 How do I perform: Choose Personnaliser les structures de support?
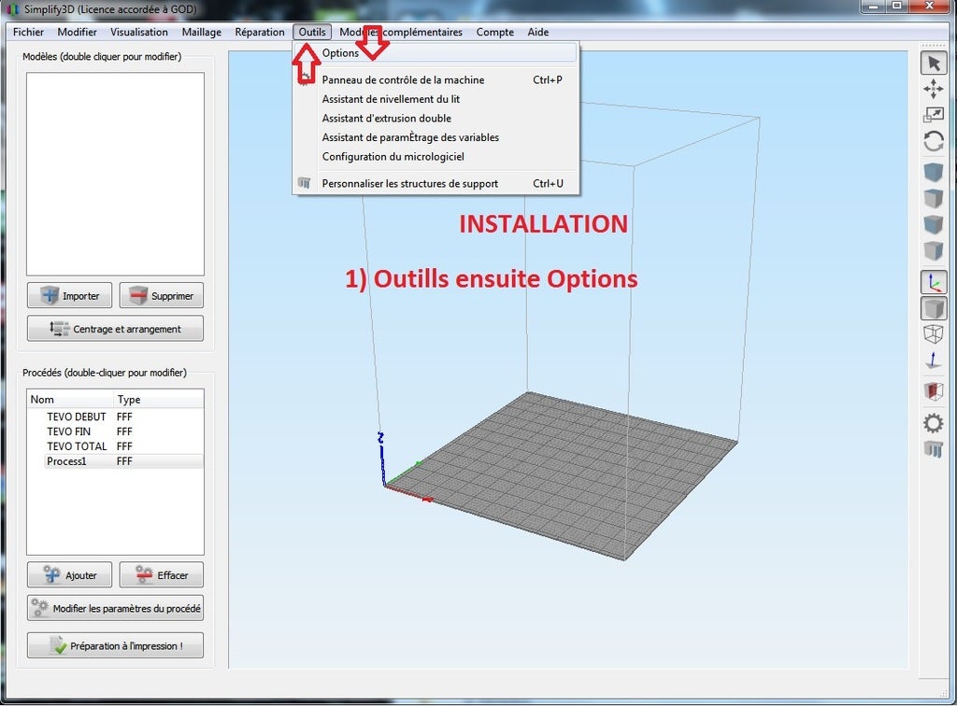[x=436, y=184]
